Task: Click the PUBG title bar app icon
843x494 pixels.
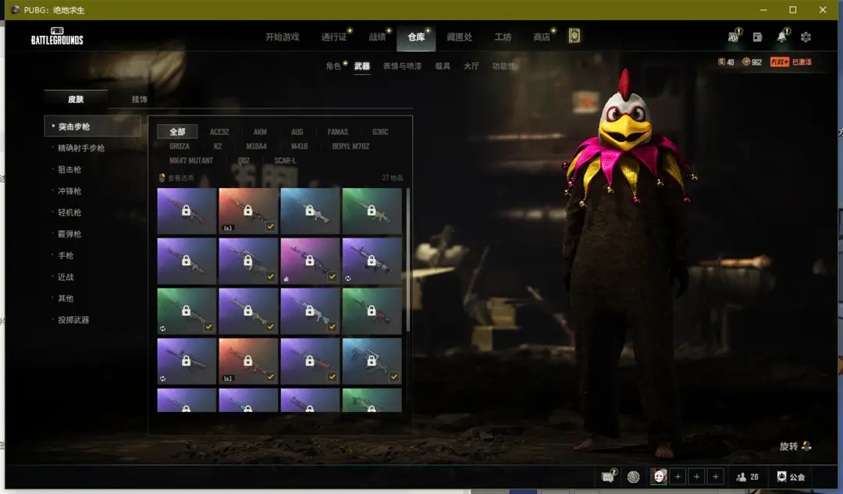Action: click(15, 9)
